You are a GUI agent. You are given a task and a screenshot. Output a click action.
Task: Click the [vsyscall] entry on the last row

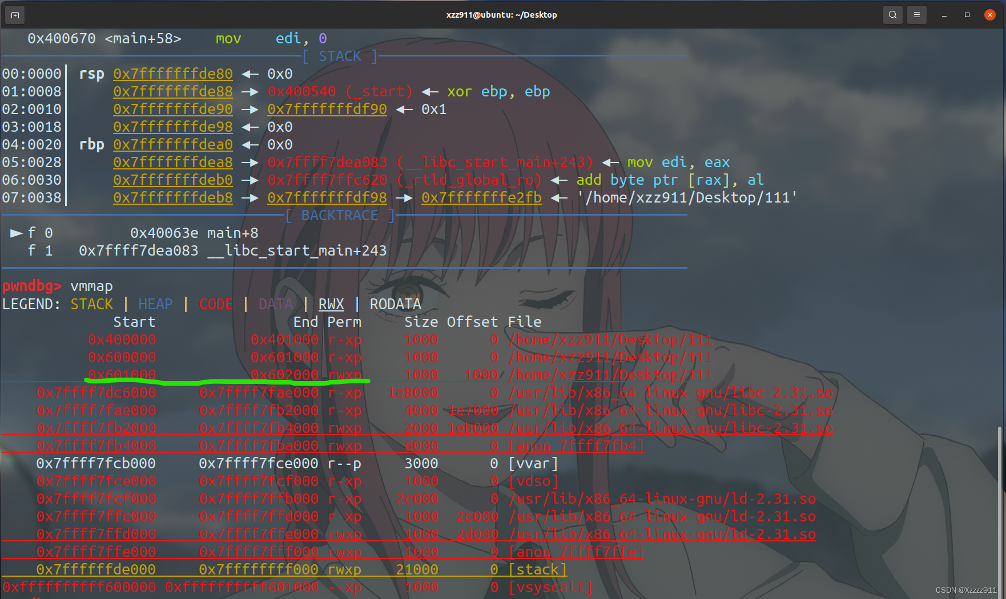(x=550, y=588)
